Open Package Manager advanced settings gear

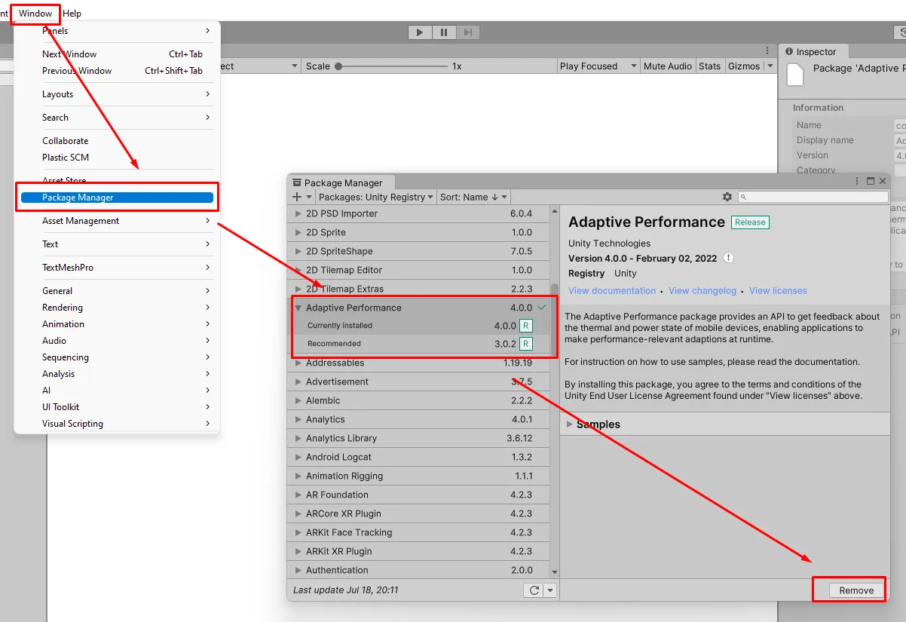(x=727, y=197)
